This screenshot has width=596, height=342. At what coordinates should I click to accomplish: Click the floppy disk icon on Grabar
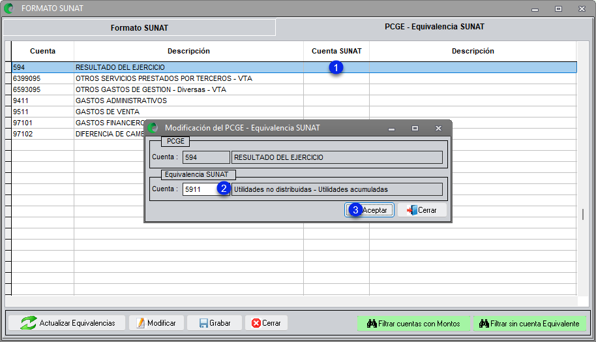click(x=203, y=323)
